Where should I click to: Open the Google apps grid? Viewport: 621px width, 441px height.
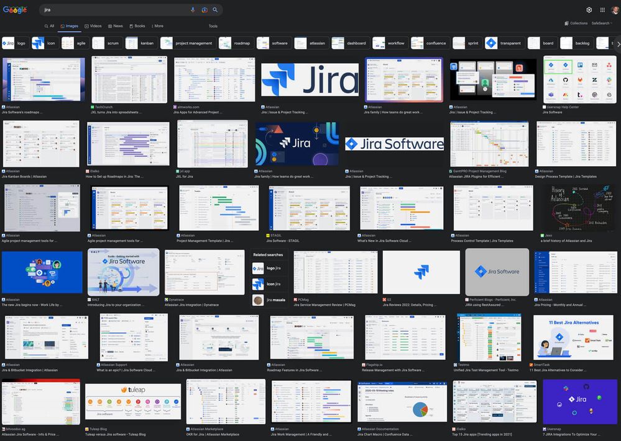click(x=602, y=10)
